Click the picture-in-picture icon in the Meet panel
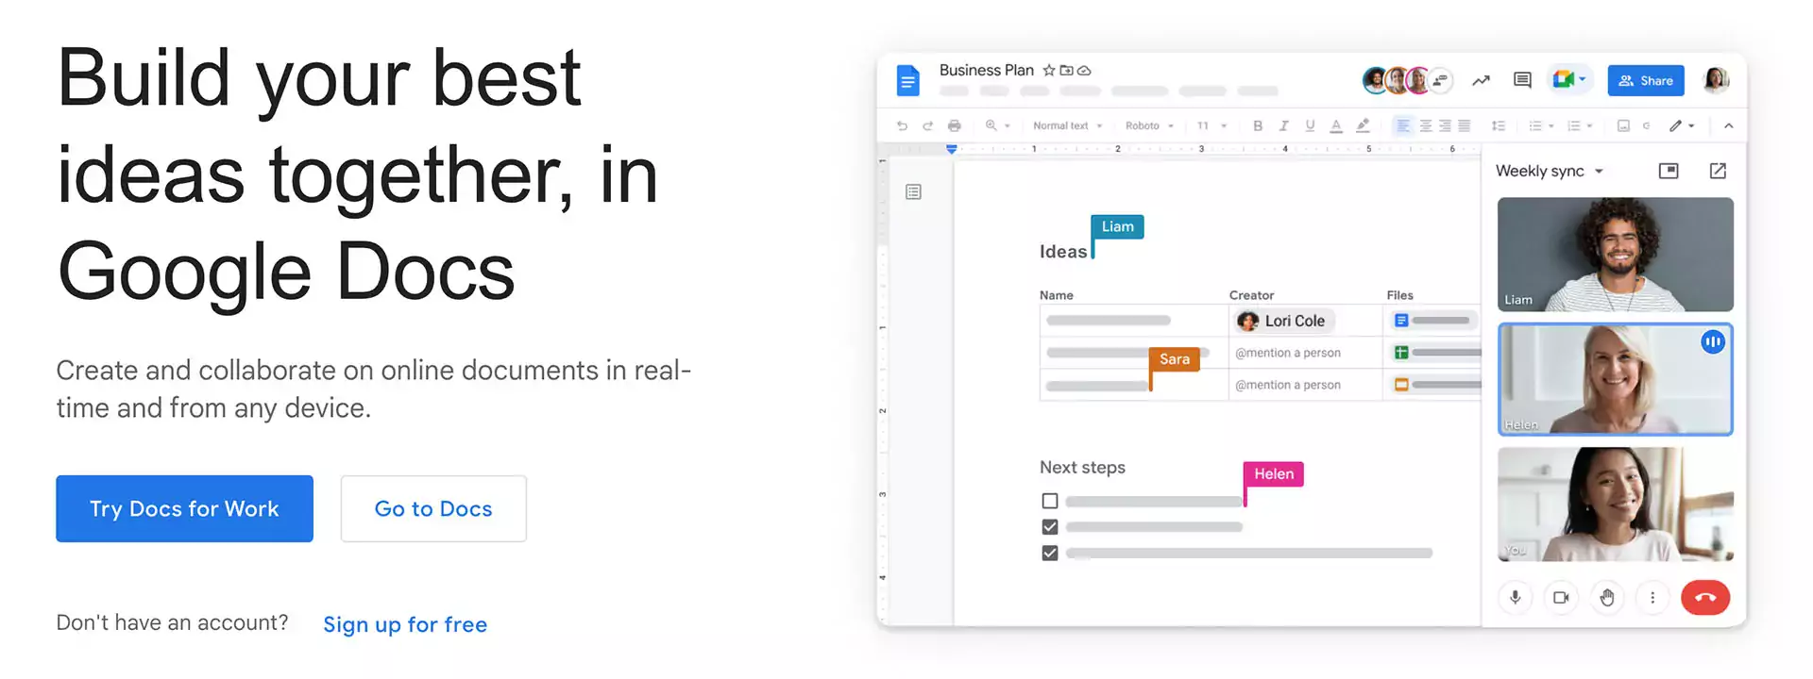 coord(1669,171)
